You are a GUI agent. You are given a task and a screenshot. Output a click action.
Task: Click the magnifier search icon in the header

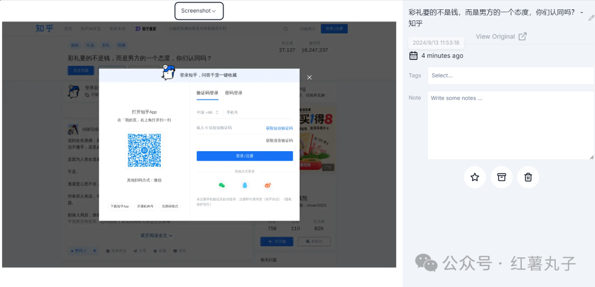[x=286, y=29]
